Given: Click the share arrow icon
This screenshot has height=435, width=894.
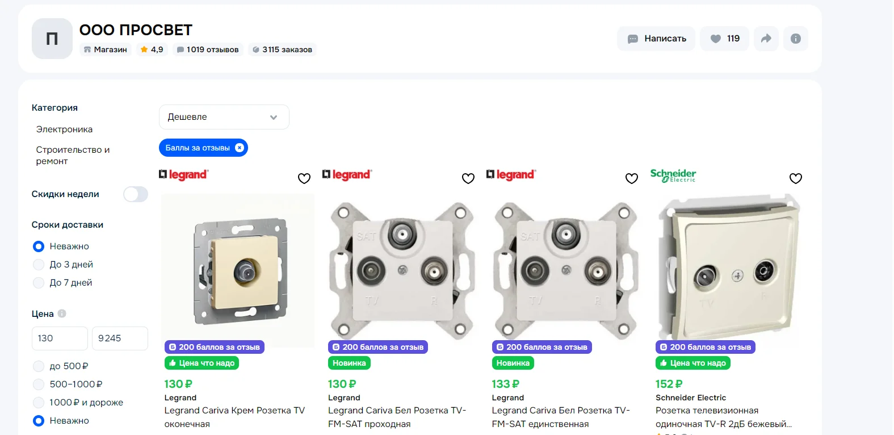Looking at the screenshot, I should click(766, 39).
